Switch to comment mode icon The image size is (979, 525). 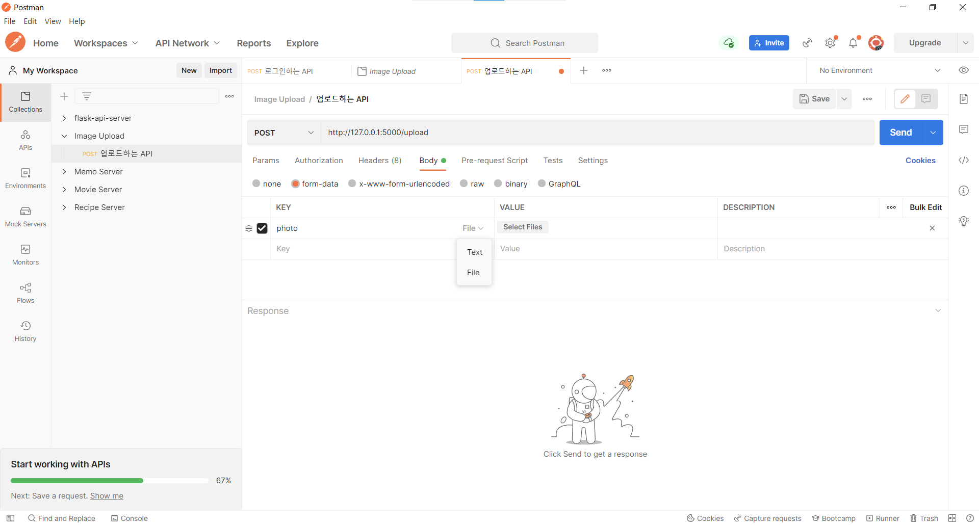[926, 99]
